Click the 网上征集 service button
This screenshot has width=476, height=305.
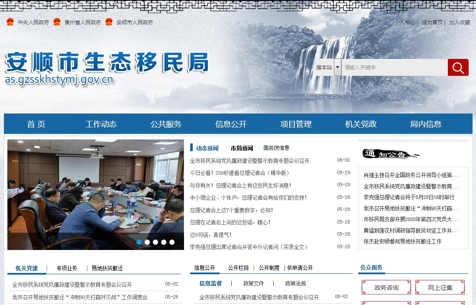[440, 288]
